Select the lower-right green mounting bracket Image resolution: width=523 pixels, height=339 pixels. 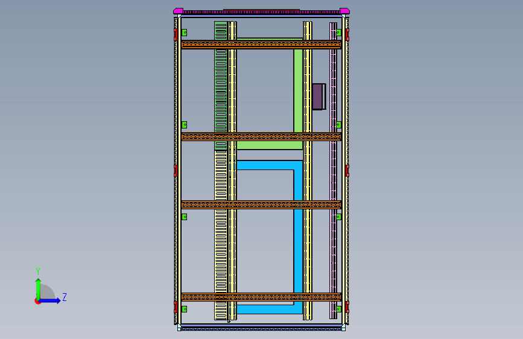338,309
